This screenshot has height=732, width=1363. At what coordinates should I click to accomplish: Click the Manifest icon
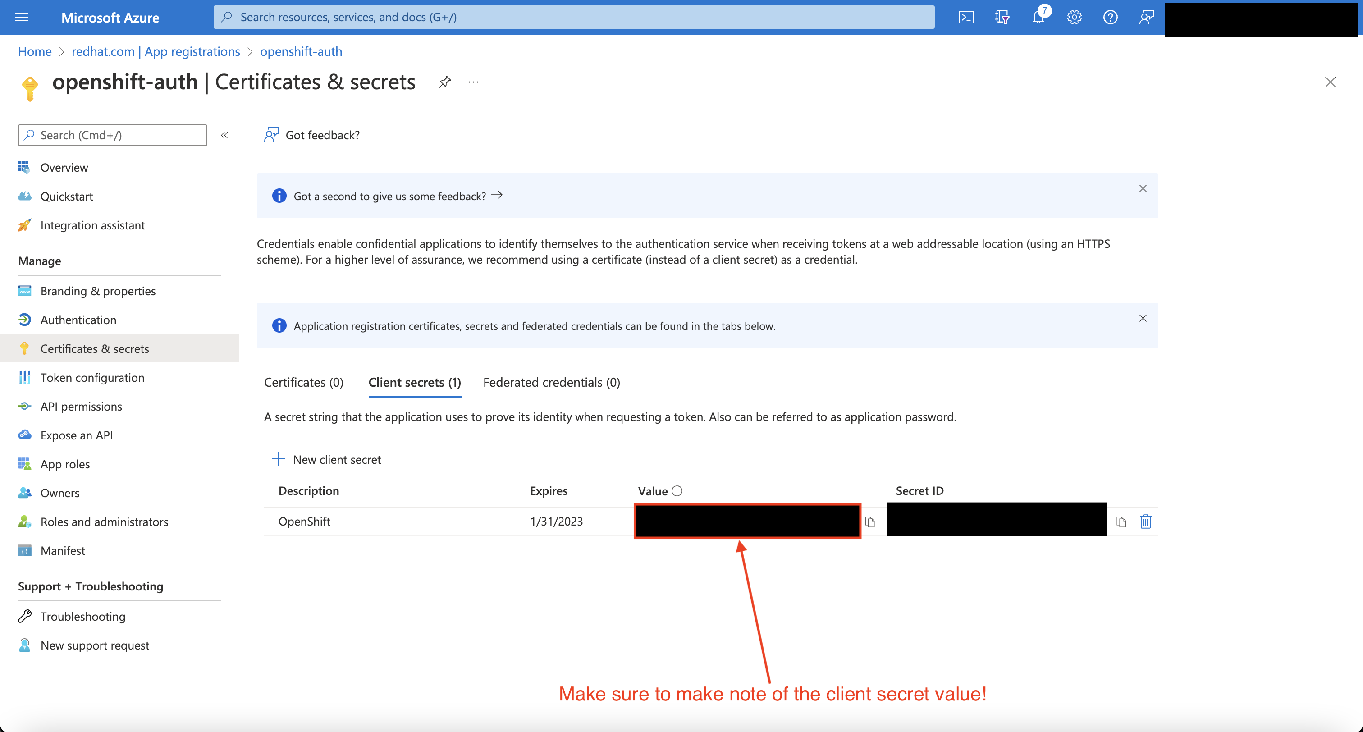click(24, 550)
